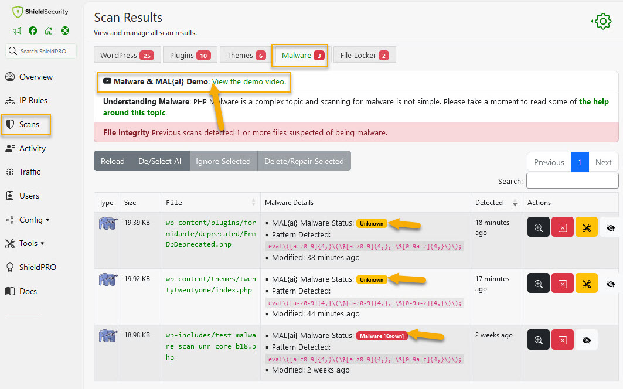623x389 pixels.
Task: Click the search magnifier in ShieldPRO search
Action: 13,51
